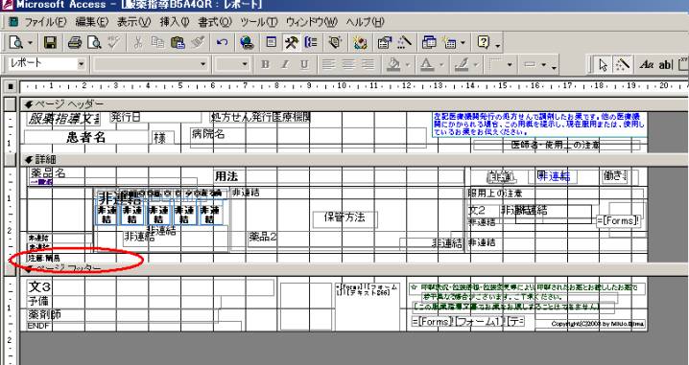This screenshot has width=689, height=365.
Task: Click the Undo arrow icon
Action: point(223,42)
